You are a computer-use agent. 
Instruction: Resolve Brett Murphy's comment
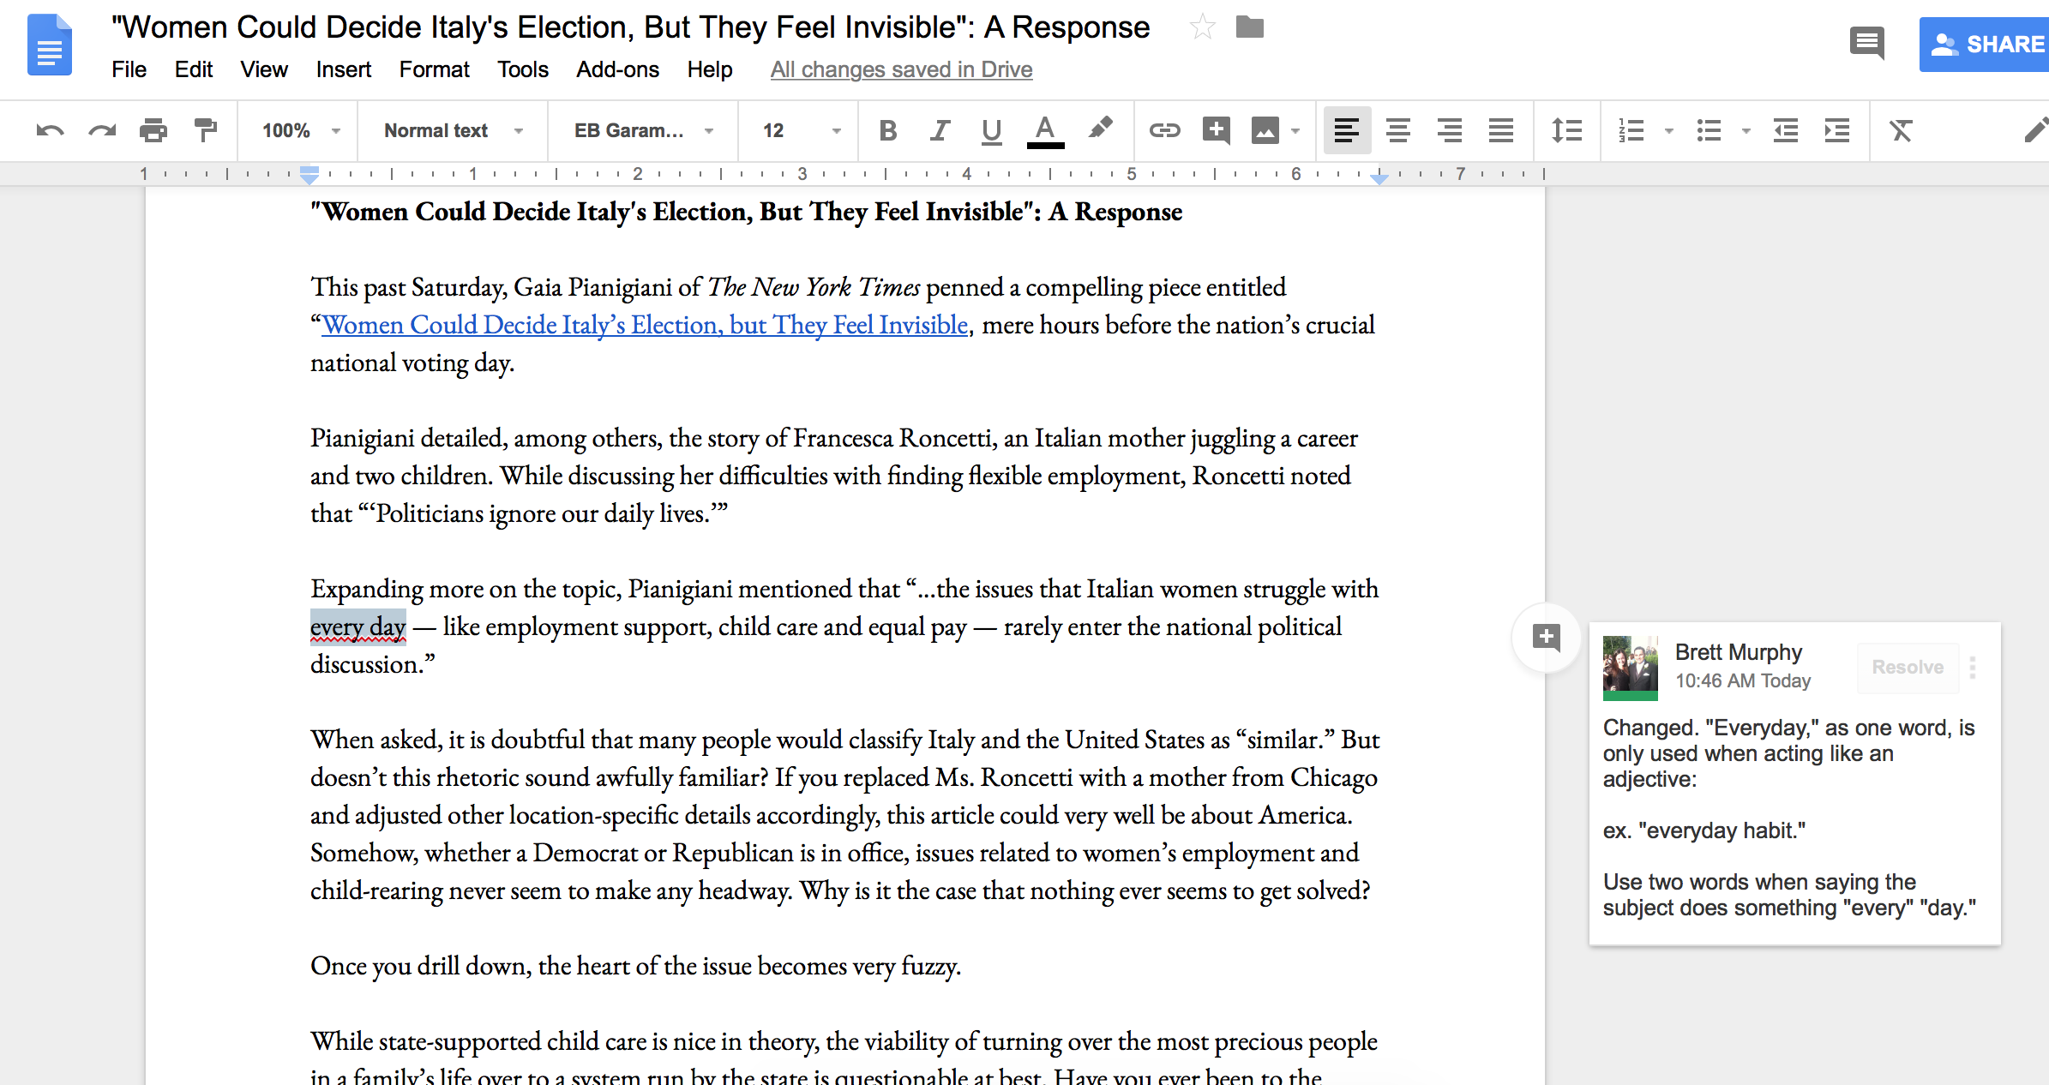click(1908, 667)
